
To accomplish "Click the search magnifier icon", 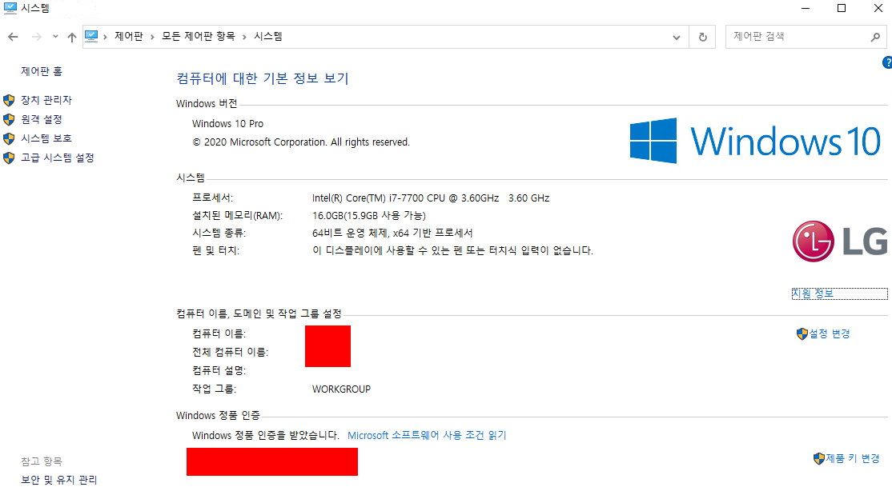I will pos(875,37).
